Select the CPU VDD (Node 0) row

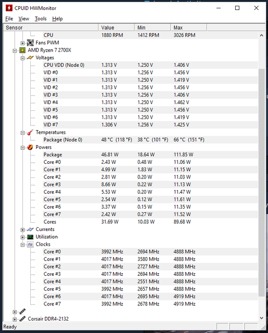pos(150,65)
